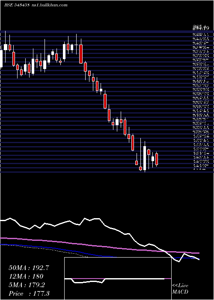Image resolution: width=214 pixels, height=300 pixels.
Task: Click the tall white candle near the chart bottom
Action: tap(145, 158)
